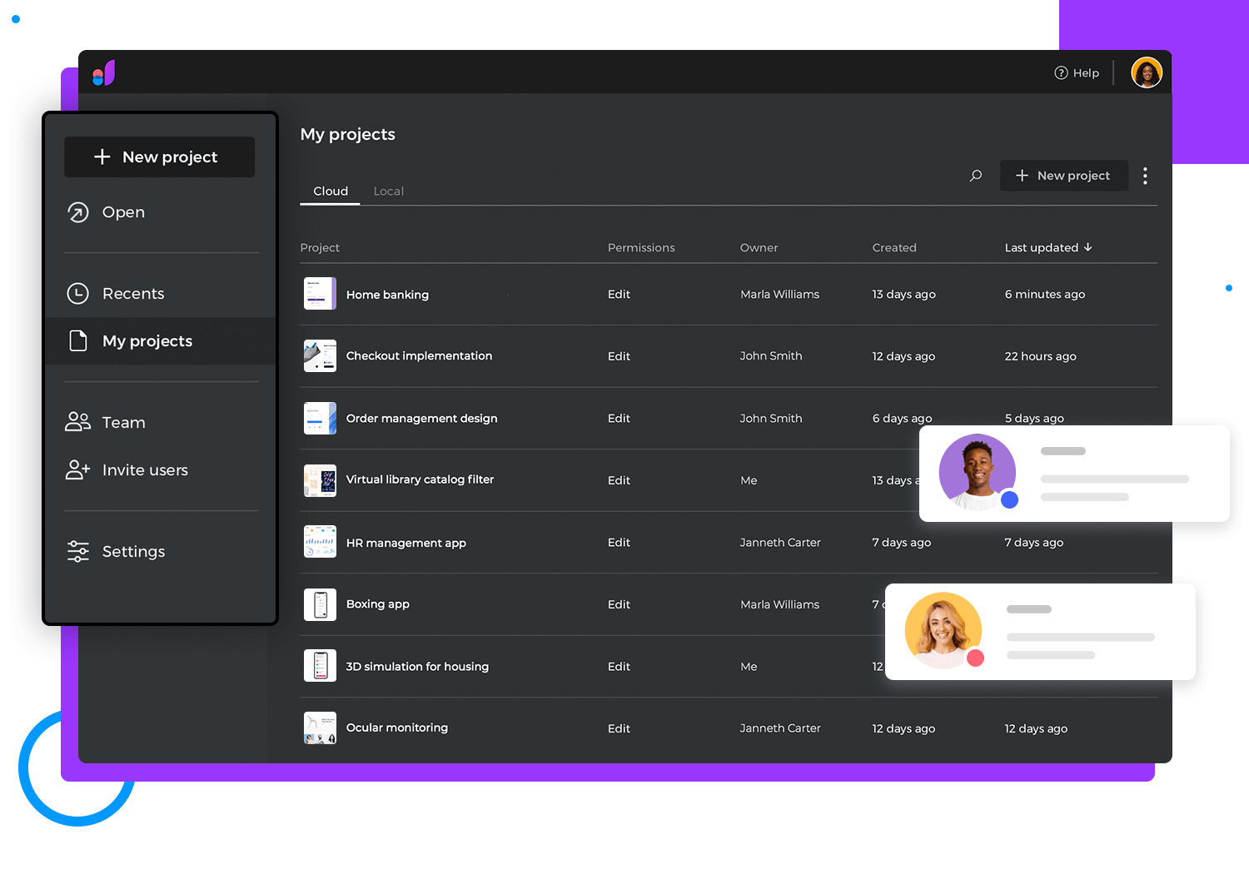Open the Home banking thumbnail
The image size is (1249, 874).
(x=320, y=294)
